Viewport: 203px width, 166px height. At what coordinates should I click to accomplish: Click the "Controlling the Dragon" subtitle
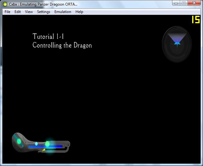(62, 46)
